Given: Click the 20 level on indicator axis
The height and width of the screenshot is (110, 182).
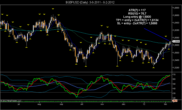Looking at the screenshot, I should [174, 98].
